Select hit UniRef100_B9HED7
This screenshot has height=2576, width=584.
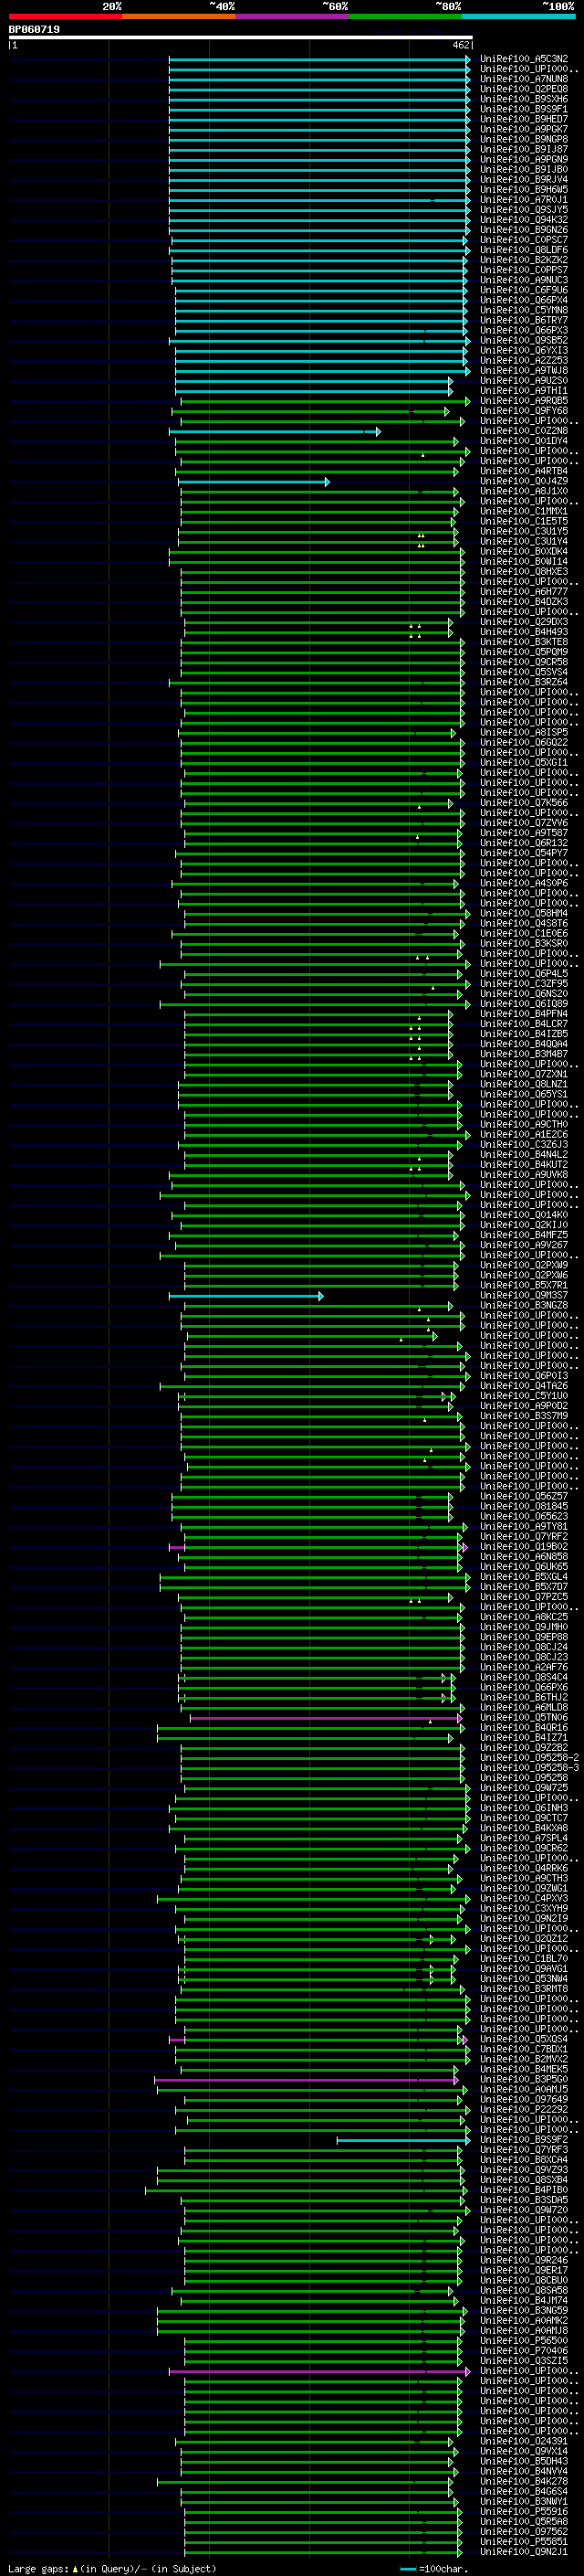click(x=524, y=119)
